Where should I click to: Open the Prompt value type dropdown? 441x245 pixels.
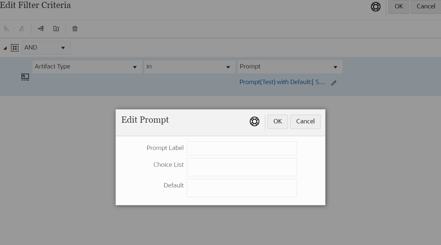click(335, 67)
